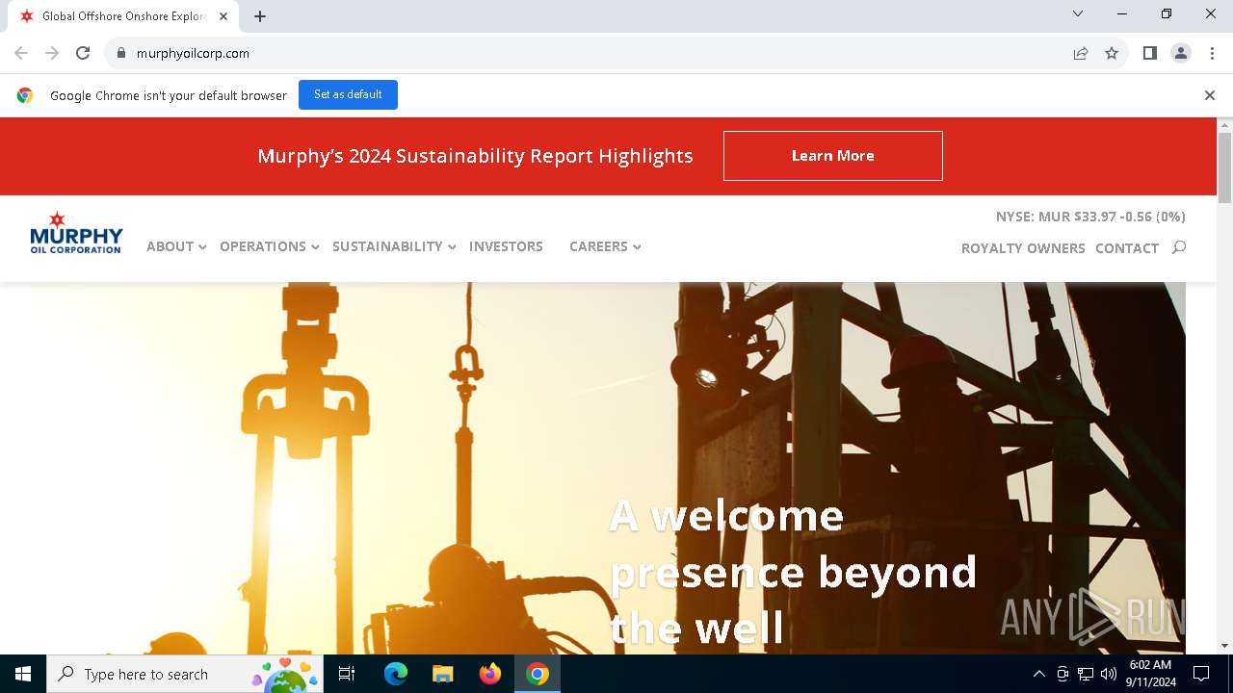The image size is (1233, 693).
Task: Dismiss the default browser notification bar
Action: [1209, 95]
